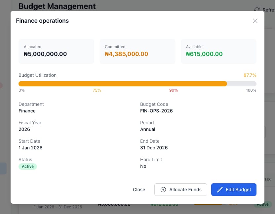The image size is (275, 214).
Task: Click the 90% threshold label
Action: (x=174, y=90)
